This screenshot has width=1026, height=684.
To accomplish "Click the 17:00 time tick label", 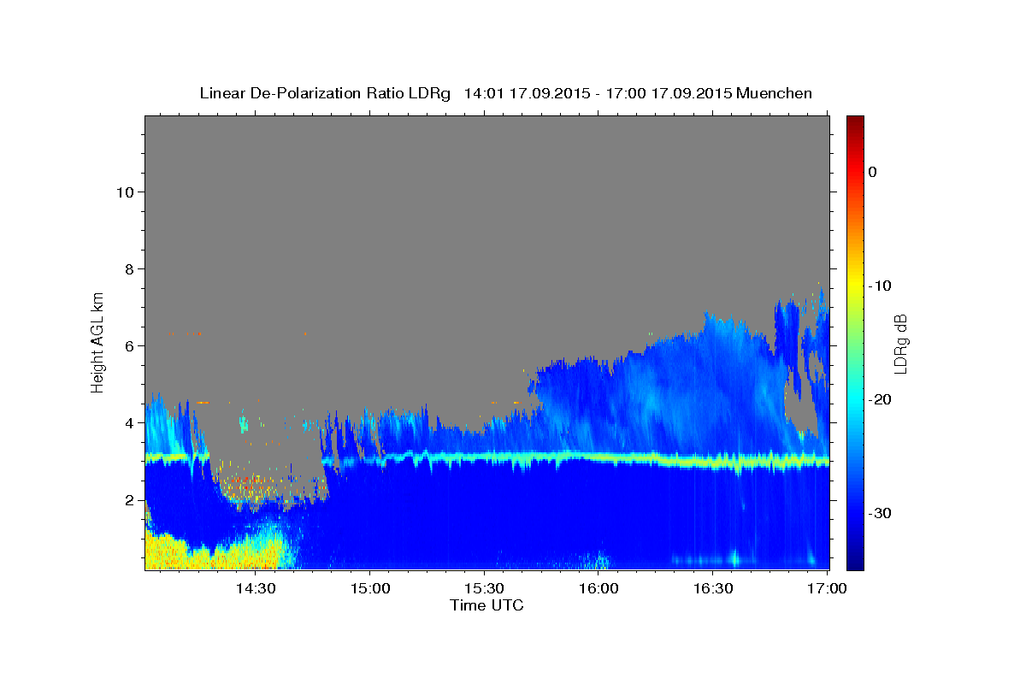I will pos(827,588).
